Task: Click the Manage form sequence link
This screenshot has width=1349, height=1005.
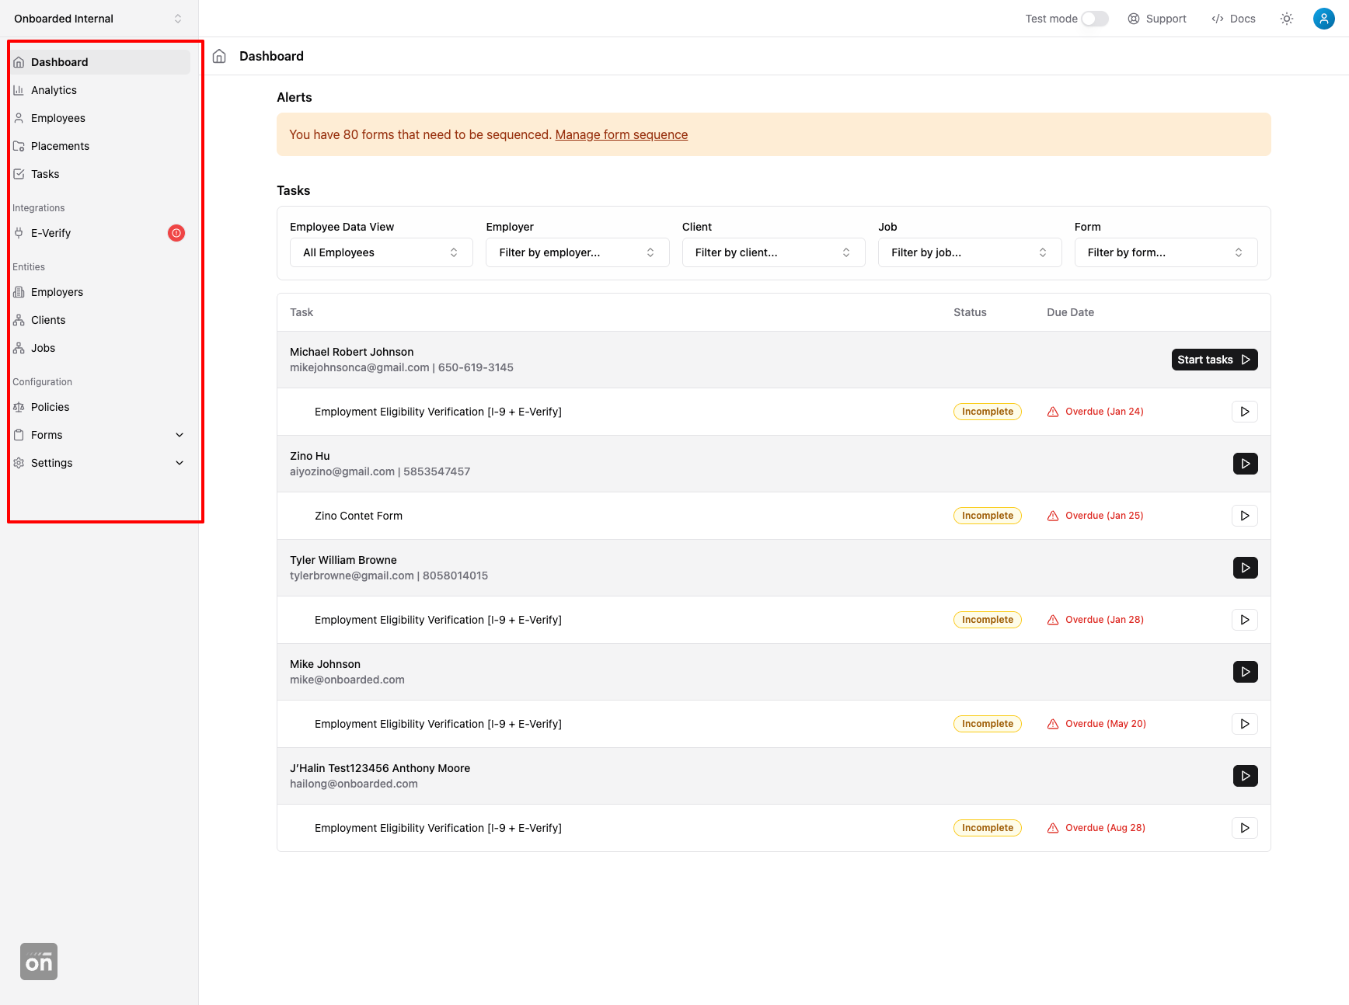Action: [621, 134]
